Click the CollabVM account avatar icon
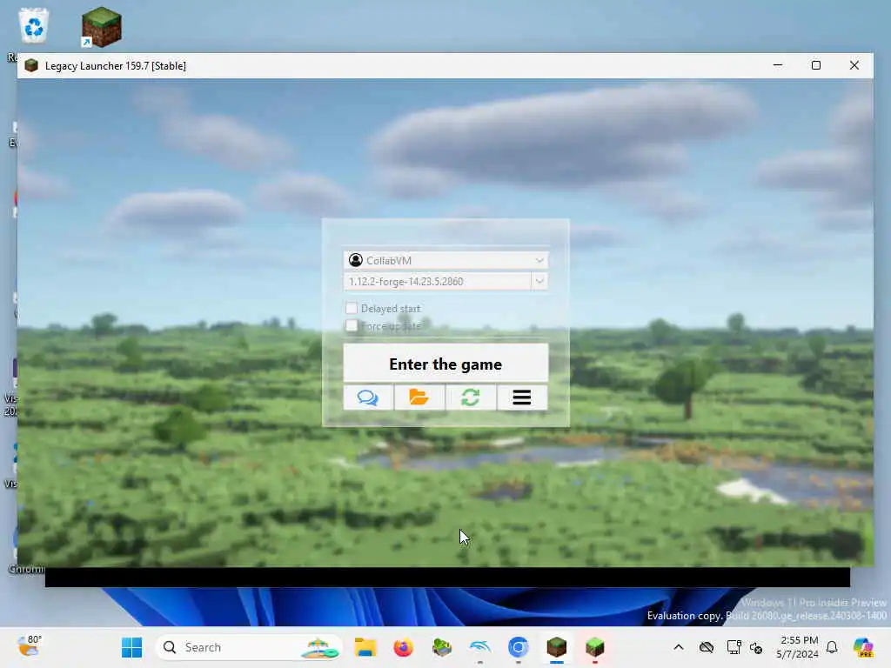Image resolution: width=891 pixels, height=668 pixels. tap(356, 260)
